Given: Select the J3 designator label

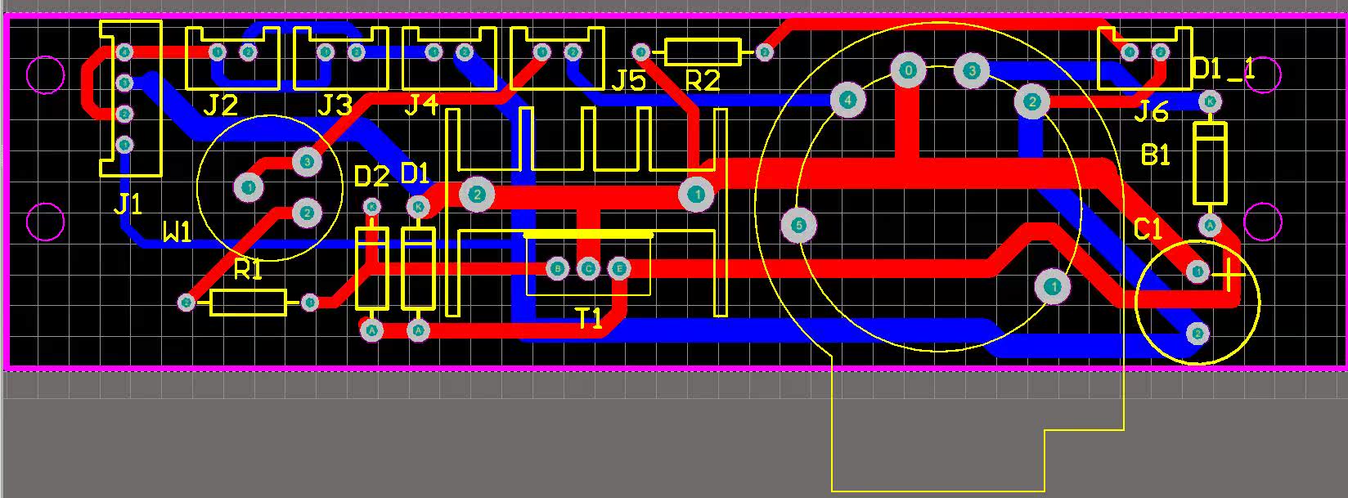Looking at the screenshot, I should tap(335, 105).
